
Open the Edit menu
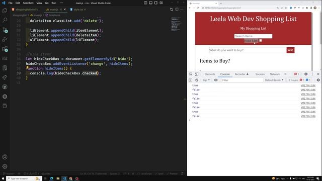pyautogui.click(x=18, y=3)
